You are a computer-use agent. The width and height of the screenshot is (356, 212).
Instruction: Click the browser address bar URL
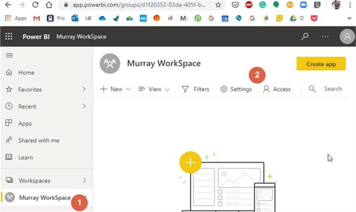coord(139,5)
